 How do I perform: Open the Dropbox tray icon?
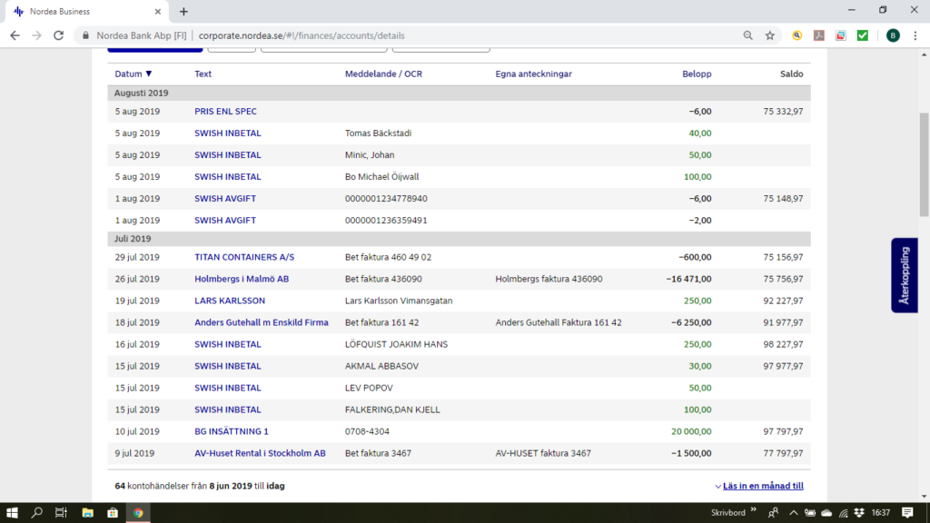point(859,513)
